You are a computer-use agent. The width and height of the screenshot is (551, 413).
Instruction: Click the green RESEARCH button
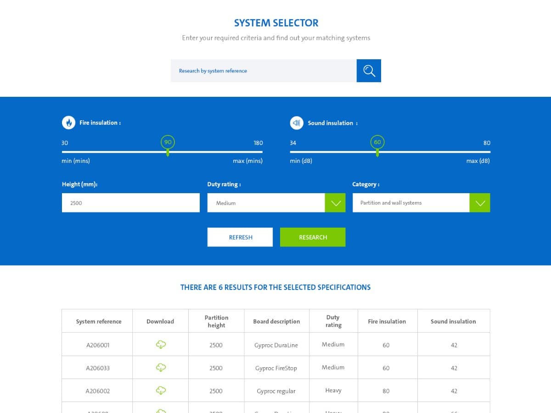313,237
